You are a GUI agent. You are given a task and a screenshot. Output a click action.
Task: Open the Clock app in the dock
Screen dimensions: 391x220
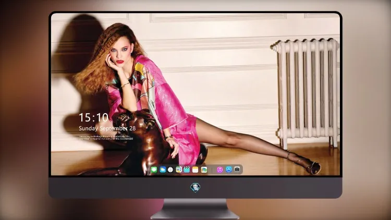170,170
